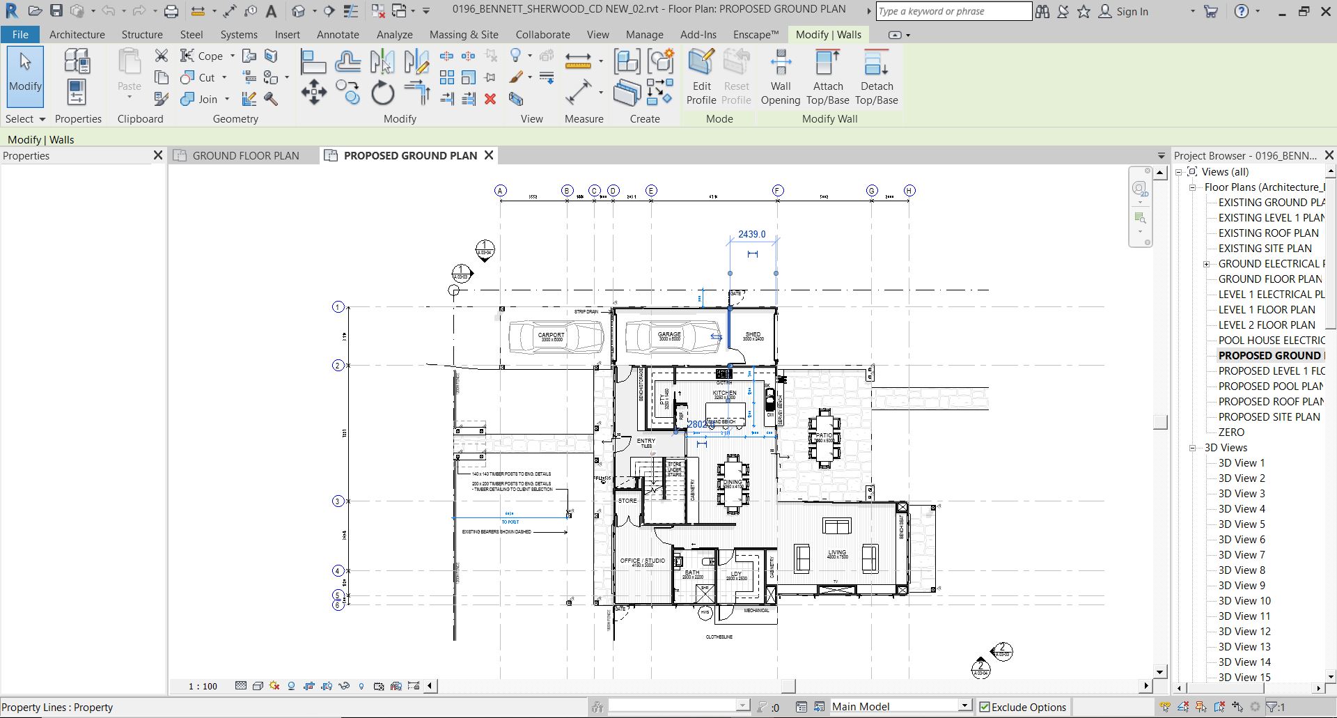This screenshot has width=1337, height=718.
Task: Toggle Exclude Options checkbox
Action: pyautogui.click(x=984, y=707)
